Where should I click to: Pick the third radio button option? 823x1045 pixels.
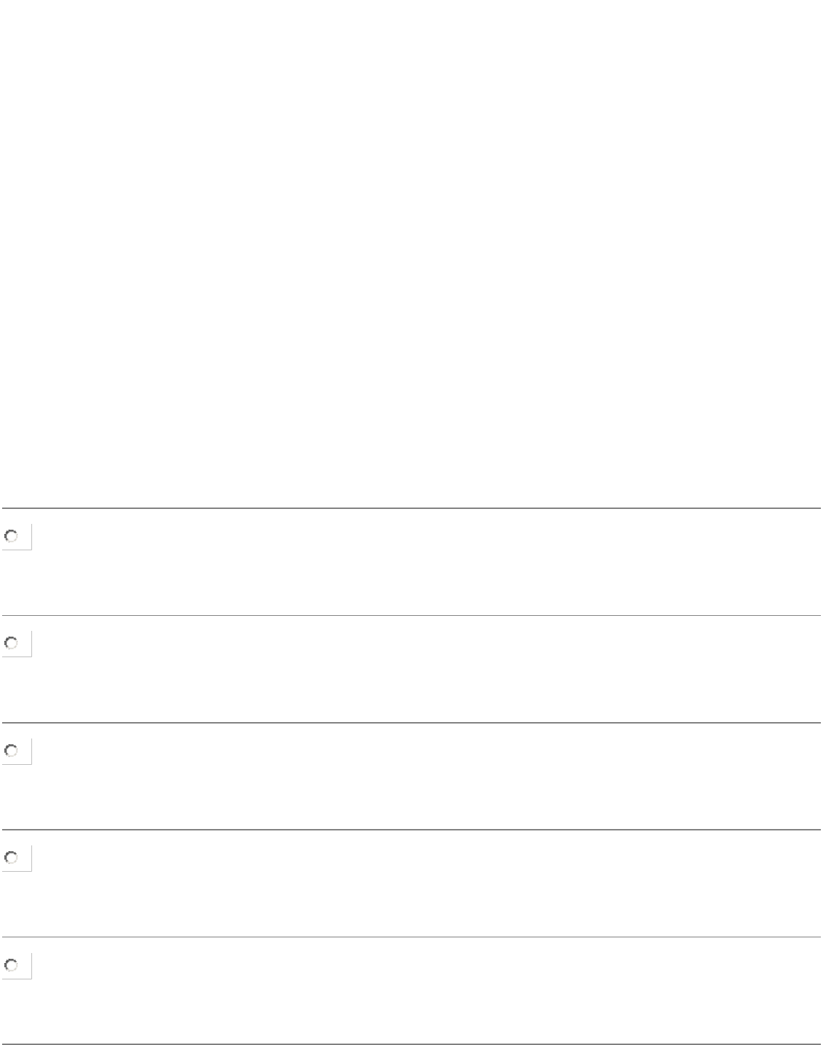tap(11, 751)
